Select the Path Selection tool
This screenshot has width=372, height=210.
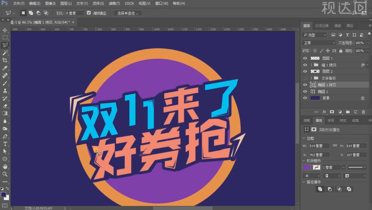pyautogui.click(x=5, y=151)
